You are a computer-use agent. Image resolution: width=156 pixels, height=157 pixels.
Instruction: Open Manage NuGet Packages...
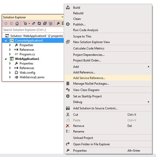tap(108, 83)
